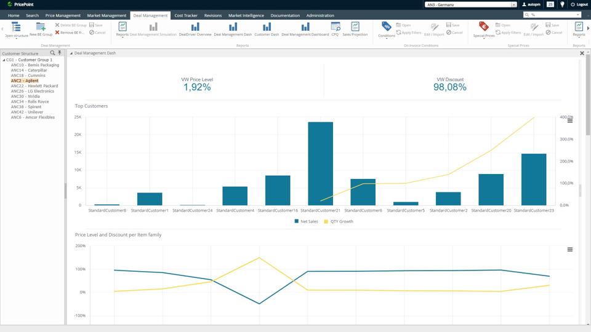This screenshot has width=591, height=332.
Task: Open the CPQ tool
Action: [x=335, y=27]
